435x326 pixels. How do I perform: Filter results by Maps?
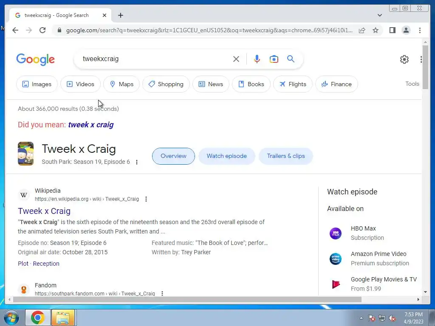[x=121, y=84]
